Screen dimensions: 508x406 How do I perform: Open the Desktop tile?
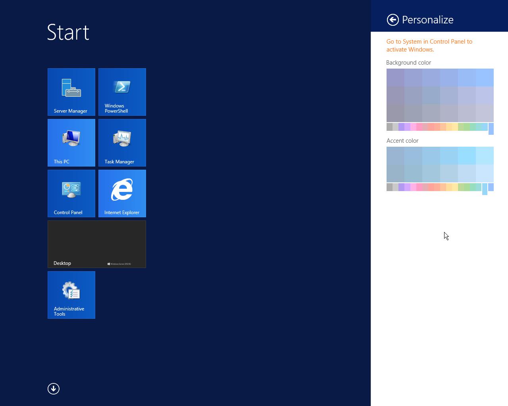[97, 244]
